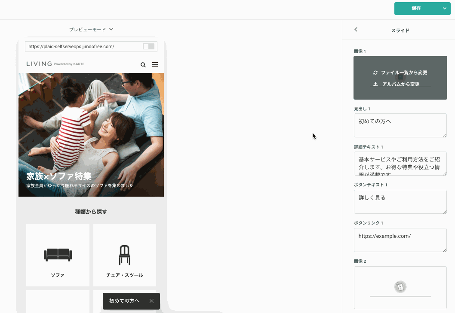This screenshot has width=455, height=313.
Task: Close the 初めての方へ popup
Action: [x=151, y=301]
